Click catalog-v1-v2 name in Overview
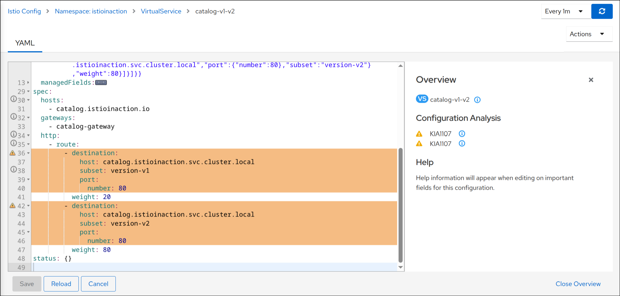Image resolution: width=620 pixels, height=296 pixels. point(450,100)
